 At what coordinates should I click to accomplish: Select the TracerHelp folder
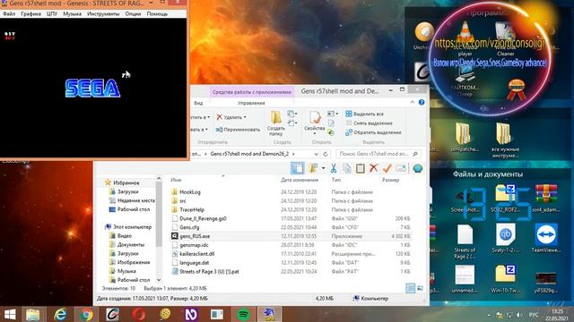pyautogui.click(x=192, y=209)
